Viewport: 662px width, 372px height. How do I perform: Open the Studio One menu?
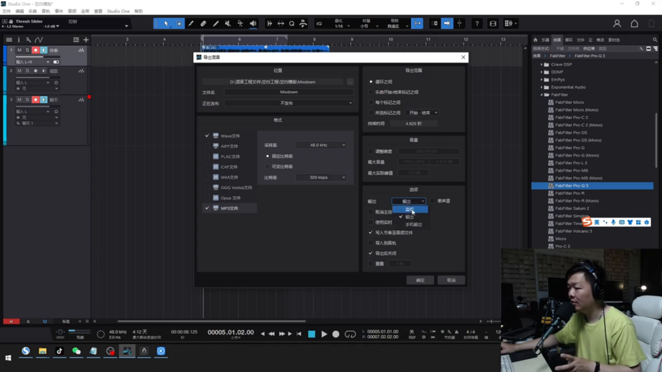pyautogui.click(x=118, y=12)
